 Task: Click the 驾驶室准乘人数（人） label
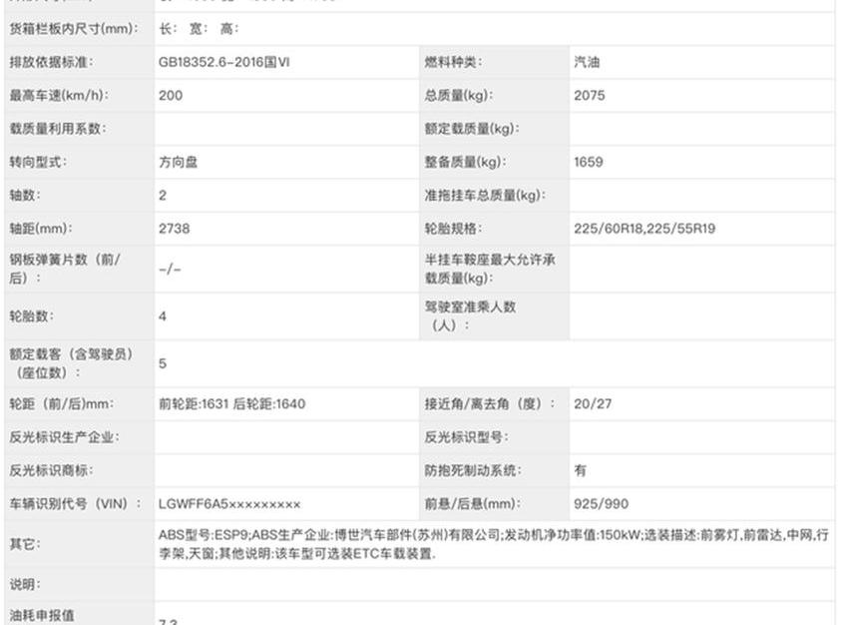(470, 315)
